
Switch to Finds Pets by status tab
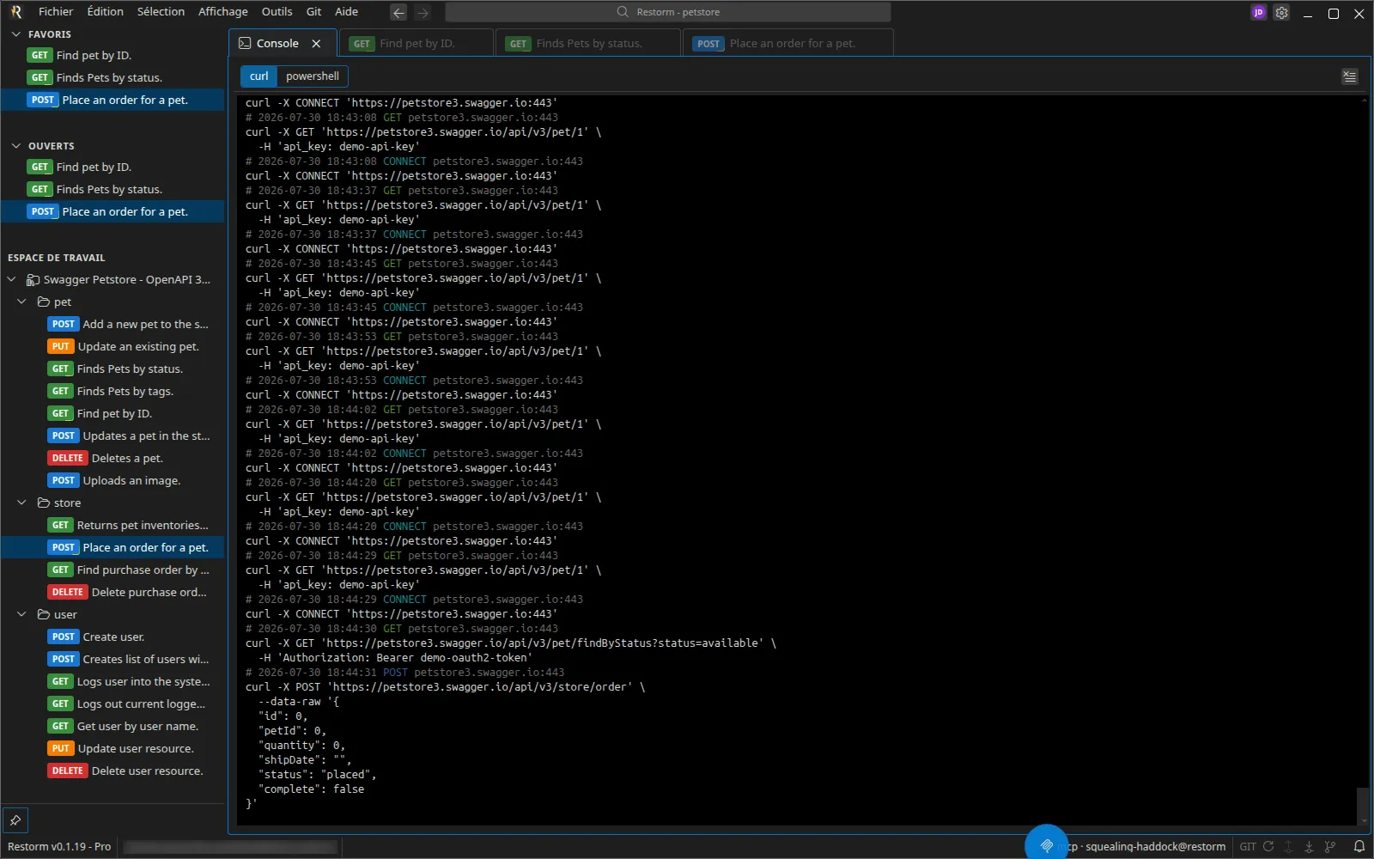click(x=588, y=43)
